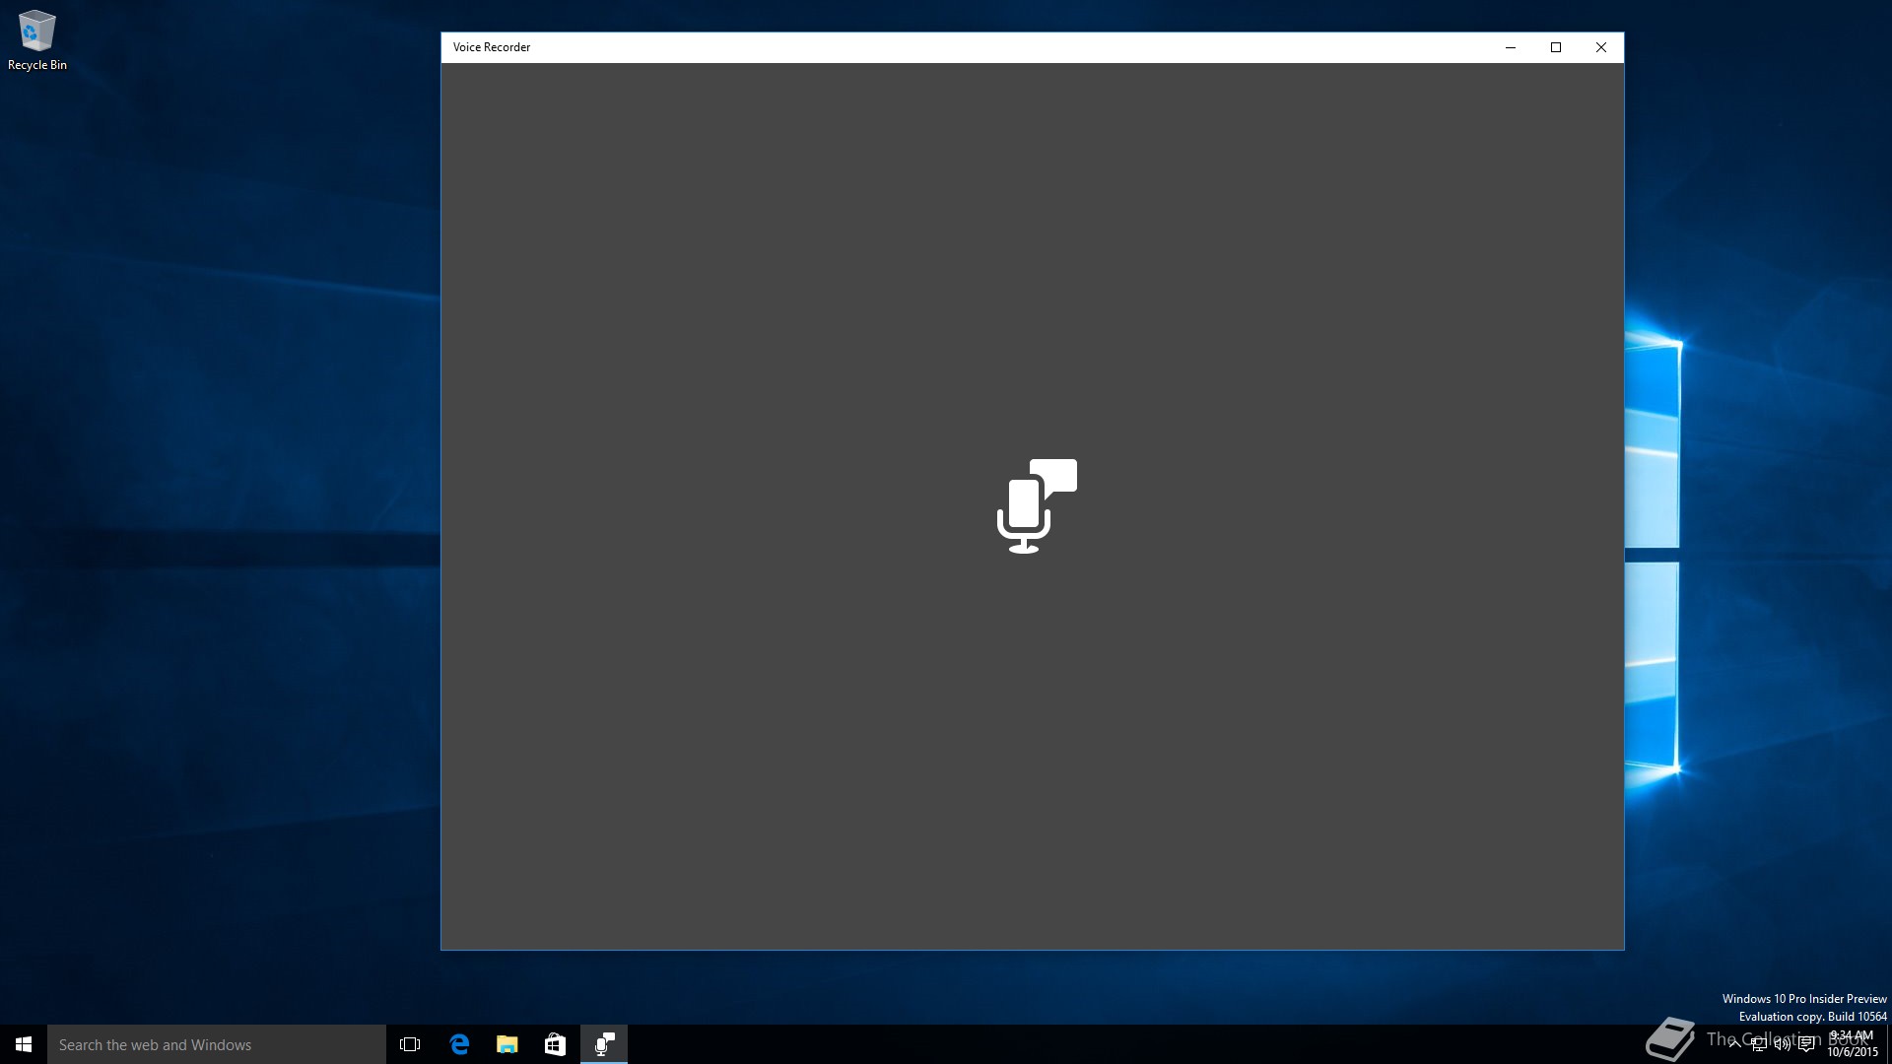Image resolution: width=1892 pixels, height=1064 pixels.
Task: Click the Voice Recorder title bar text
Action: tap(492, 47)
